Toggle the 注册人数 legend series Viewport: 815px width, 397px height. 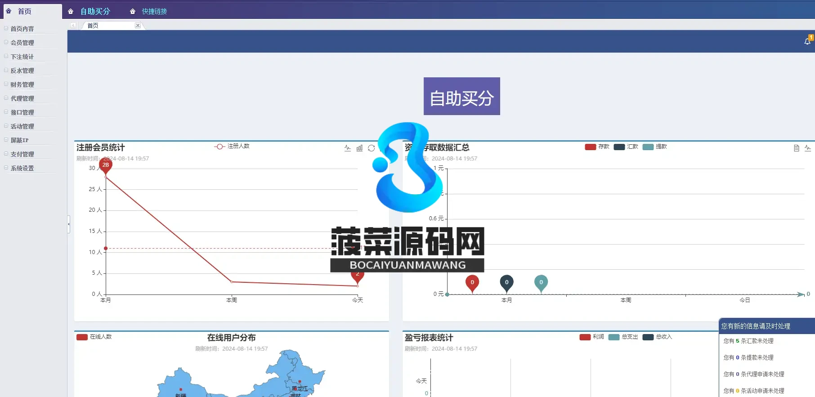[232, 146]
